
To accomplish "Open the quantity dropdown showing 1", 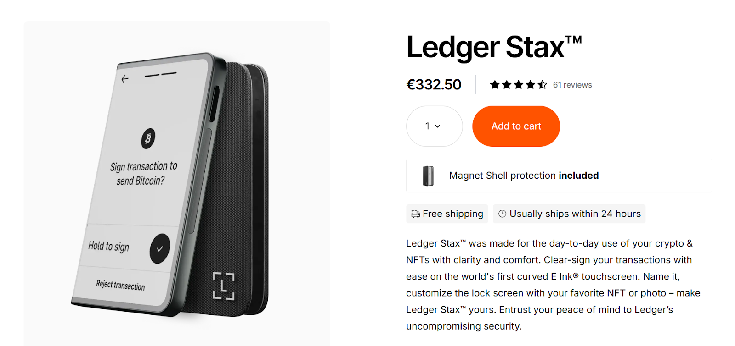I will pyautogui.click(x=434, y=126).
